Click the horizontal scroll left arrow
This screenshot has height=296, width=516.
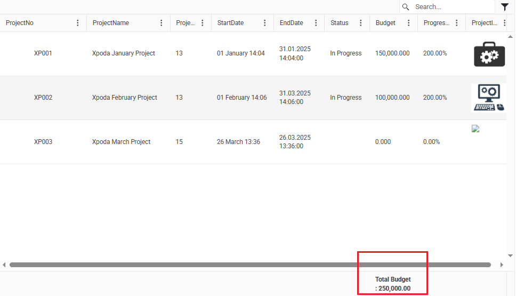[4, 265]
